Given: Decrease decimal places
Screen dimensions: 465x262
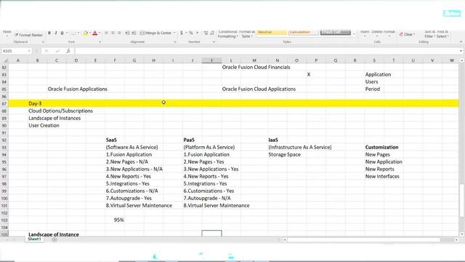Looking at the screenshot, I should click(x=212, y=33).
